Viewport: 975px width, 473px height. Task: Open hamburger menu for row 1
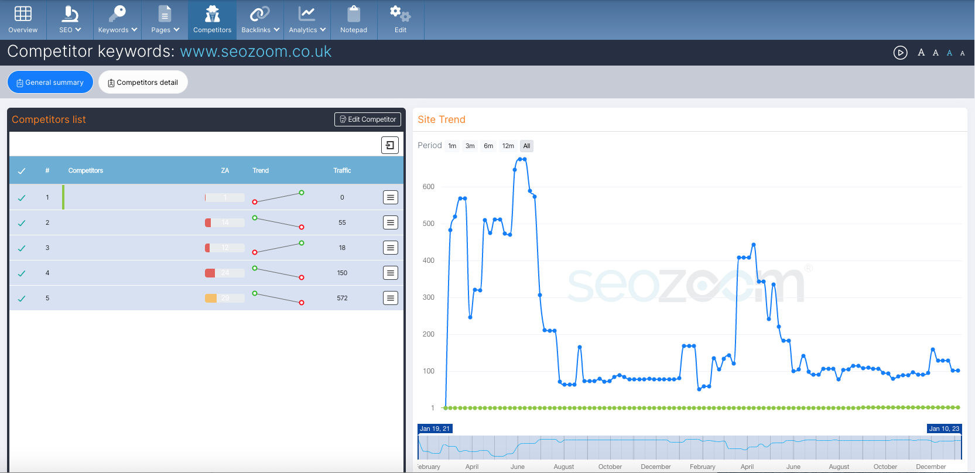[x=391, y=197]
